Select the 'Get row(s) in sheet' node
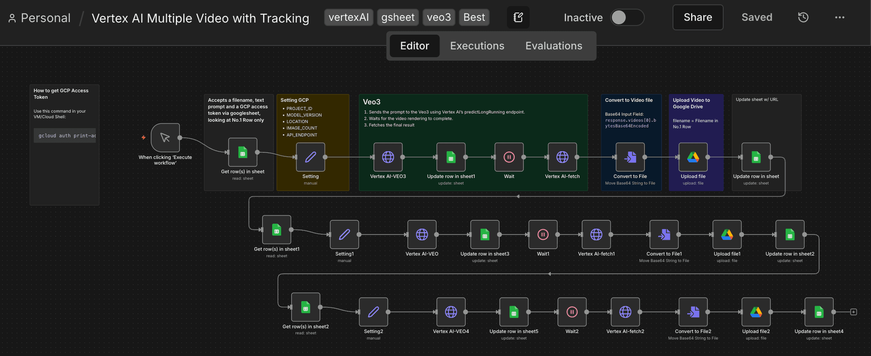 pyautogui.click(x=243, y=152)
